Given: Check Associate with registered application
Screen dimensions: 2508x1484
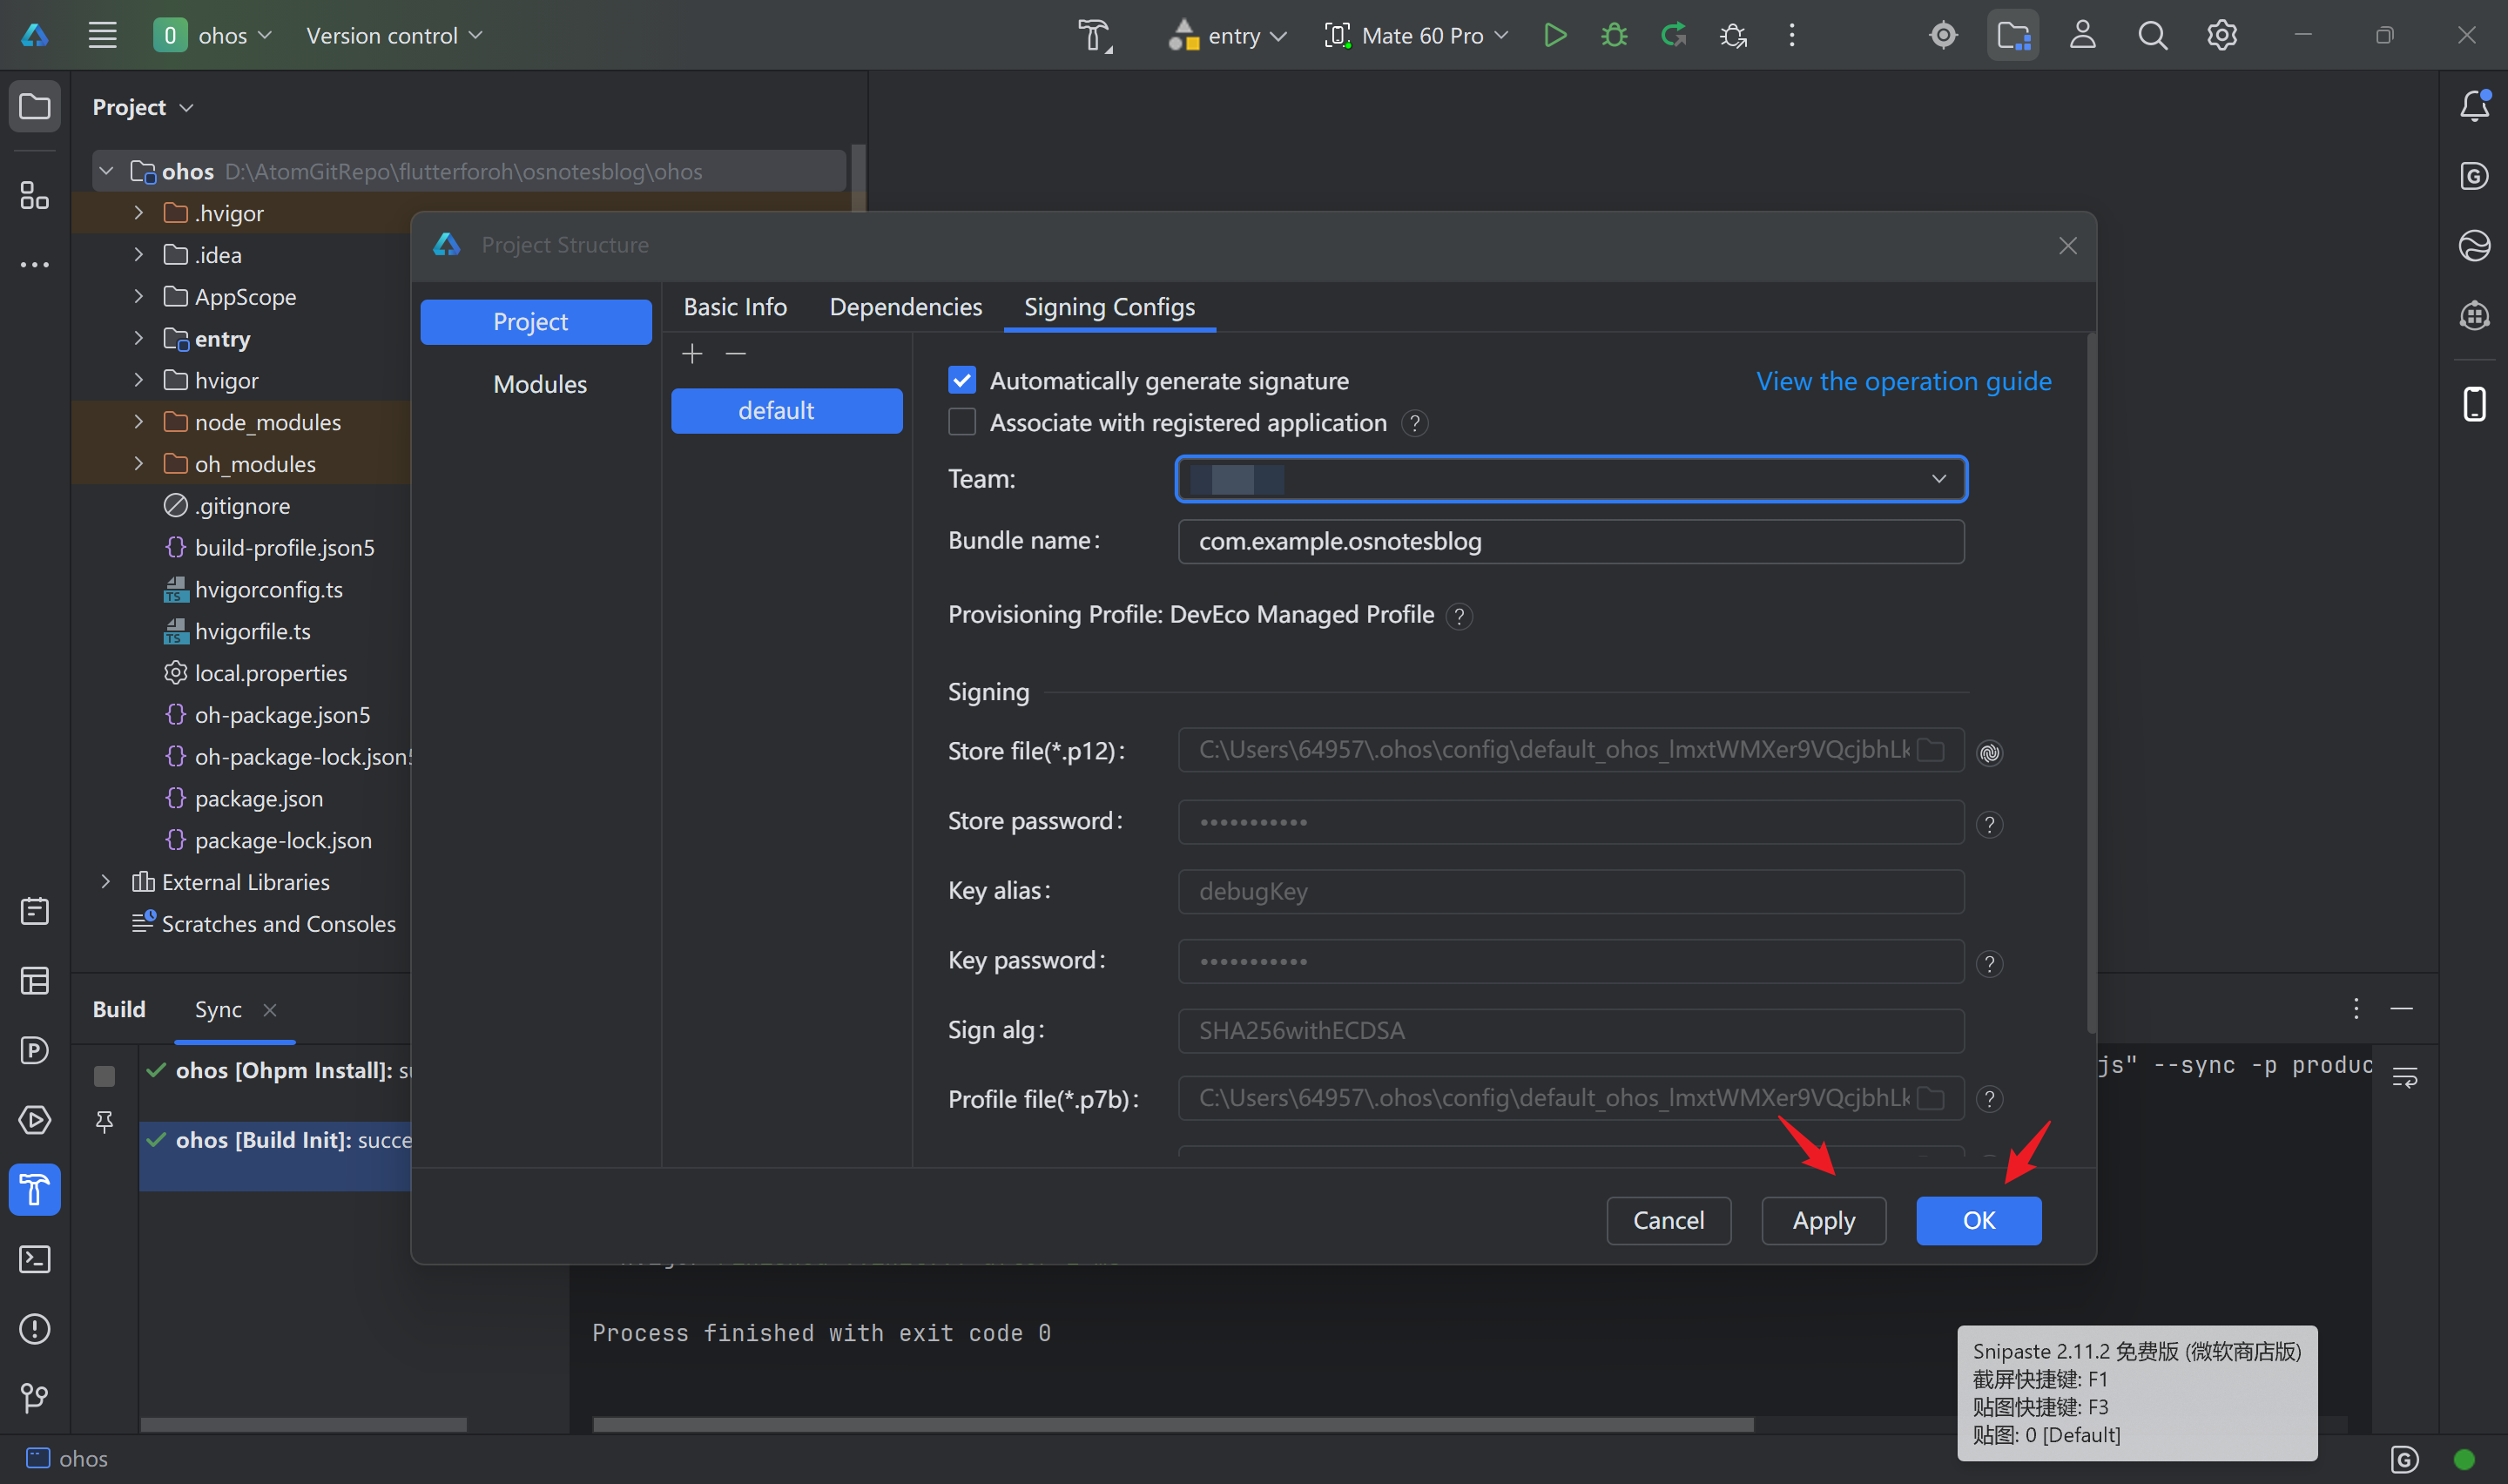Looking at the screenshot, I should [961, 422].
